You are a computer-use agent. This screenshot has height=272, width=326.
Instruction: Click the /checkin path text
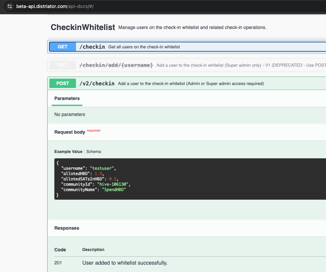(x=92, y=47)
